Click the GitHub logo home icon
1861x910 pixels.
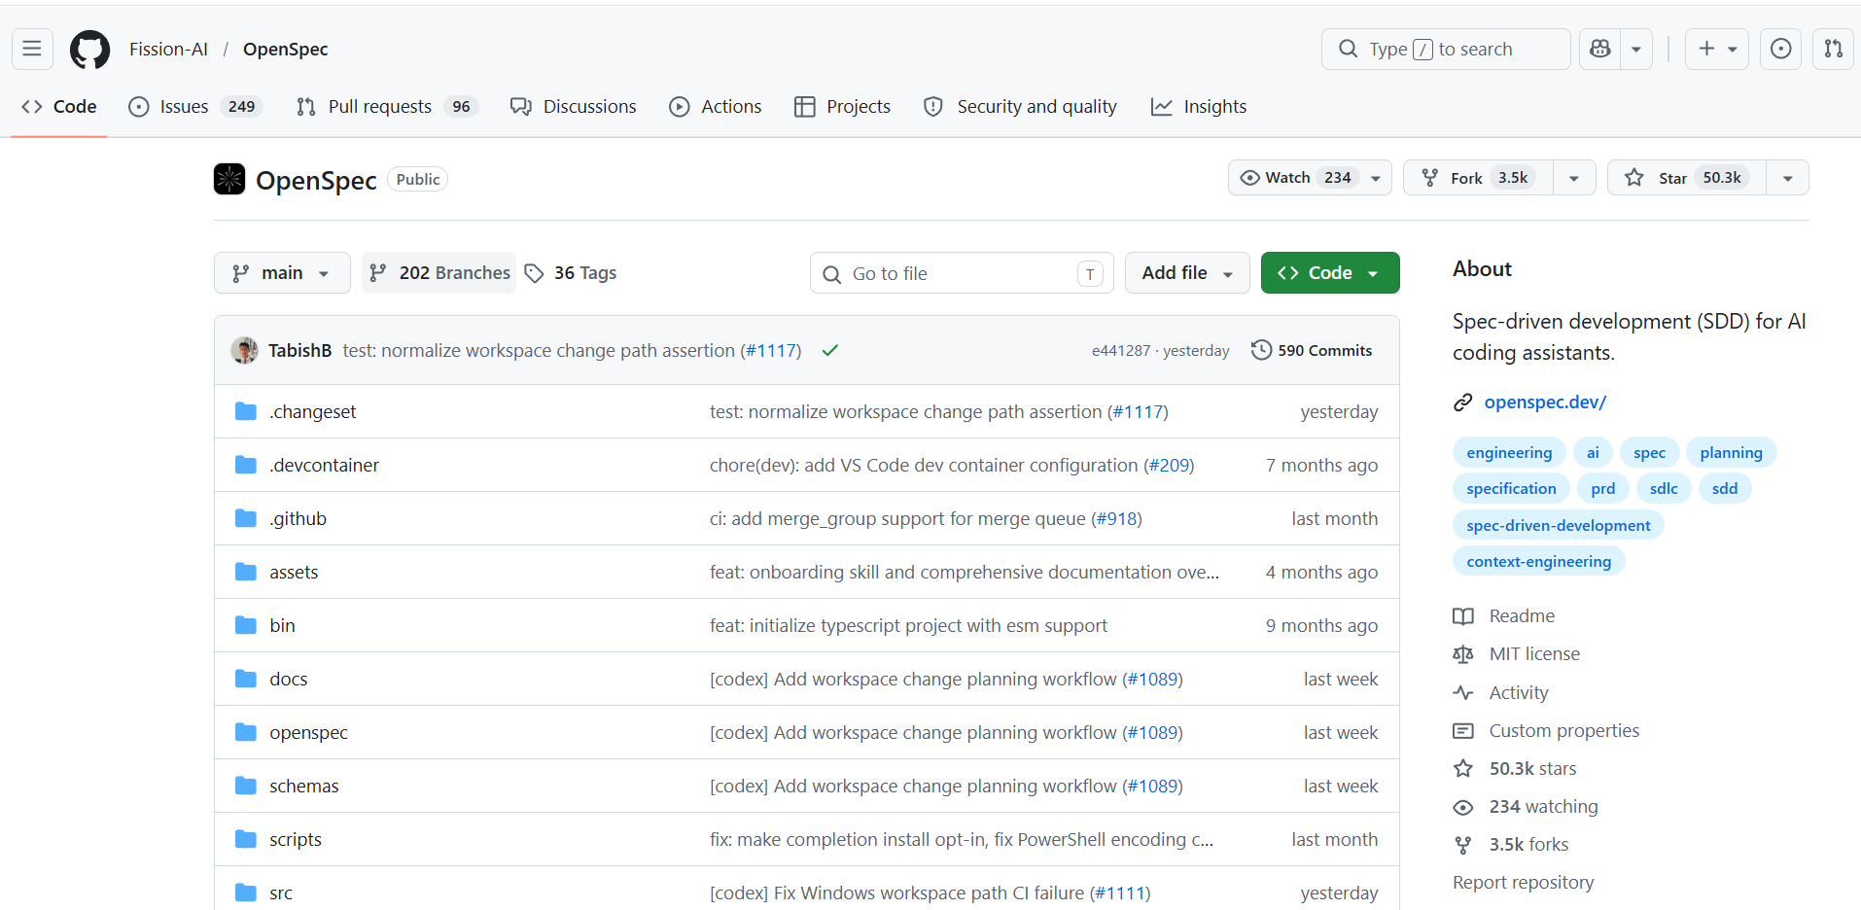89,49
